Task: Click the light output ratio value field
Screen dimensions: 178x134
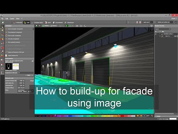Action: 21,83
